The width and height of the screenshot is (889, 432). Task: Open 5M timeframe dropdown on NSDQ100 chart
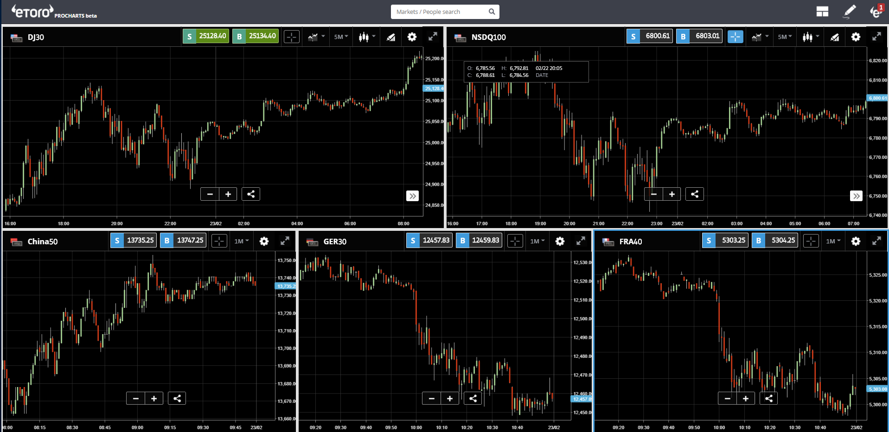pyautogui.click(x=785, y=37)
